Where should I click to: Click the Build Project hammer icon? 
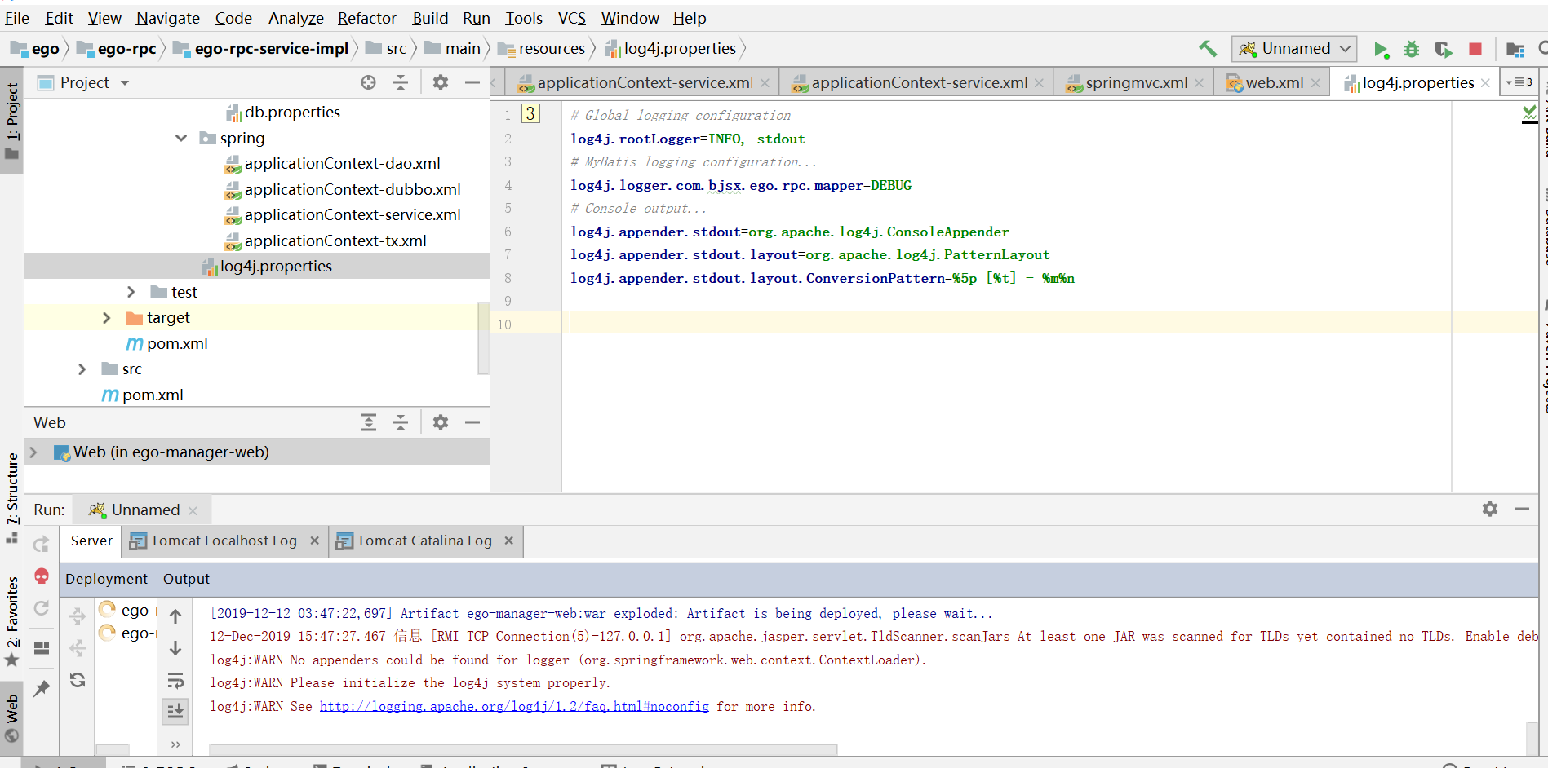pyautogui.click(x=1208, y=49)
